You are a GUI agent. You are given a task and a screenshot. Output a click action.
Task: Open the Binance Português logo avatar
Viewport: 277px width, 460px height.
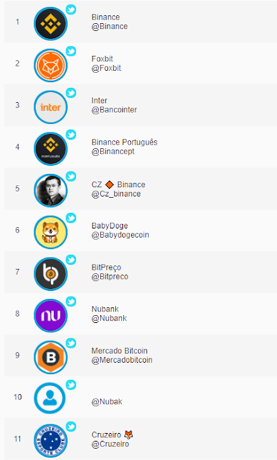point(50,149)
